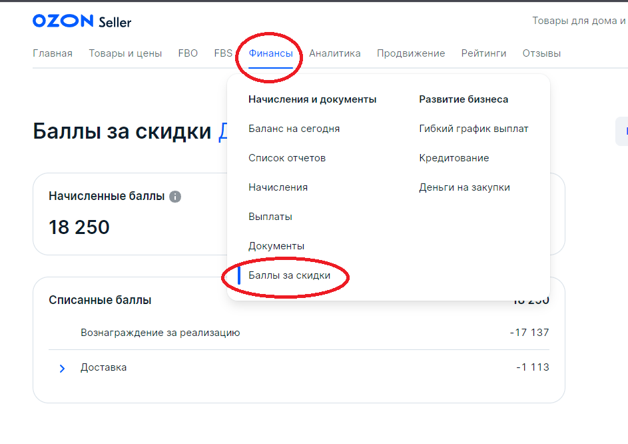The image size is (628, 444).
Task: Click the Товары для дома account name
Action: point(579,21)
